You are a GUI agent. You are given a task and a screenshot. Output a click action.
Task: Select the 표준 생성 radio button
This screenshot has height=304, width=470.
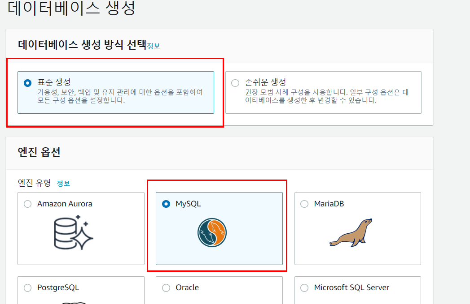[x=27, y=83]
